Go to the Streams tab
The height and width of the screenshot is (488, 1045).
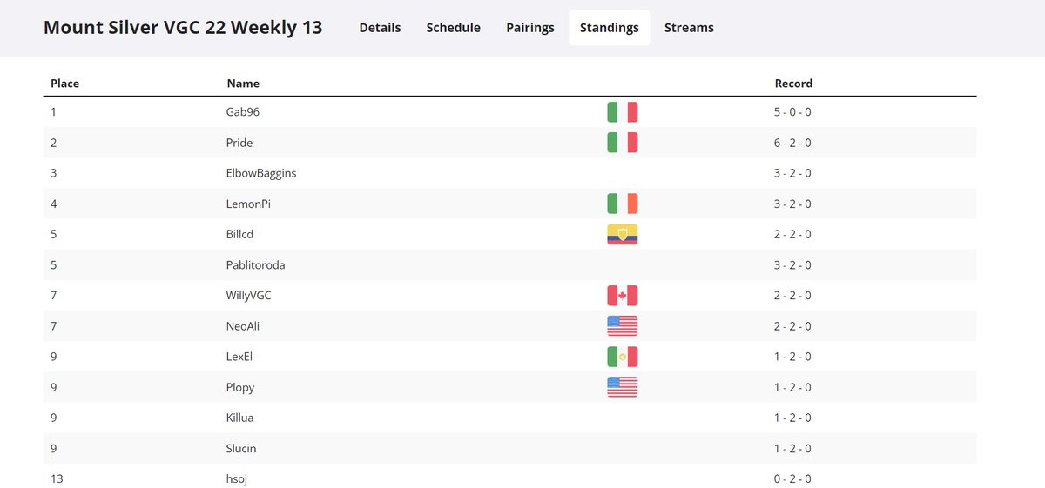coord(689,28)
